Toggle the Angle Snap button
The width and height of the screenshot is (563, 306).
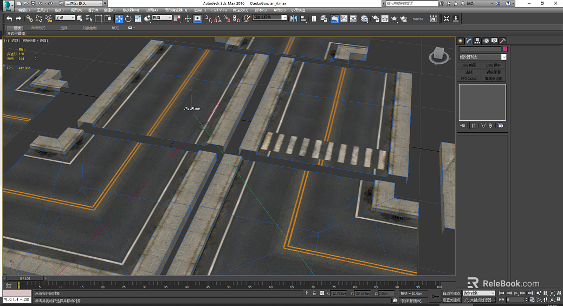point(218,18)
